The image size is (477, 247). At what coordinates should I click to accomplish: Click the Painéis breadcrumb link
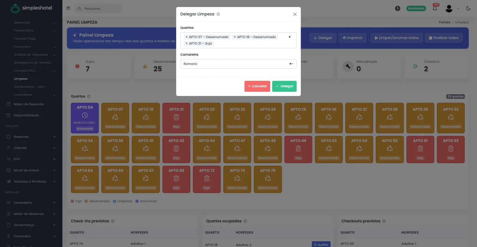[445, 22]
